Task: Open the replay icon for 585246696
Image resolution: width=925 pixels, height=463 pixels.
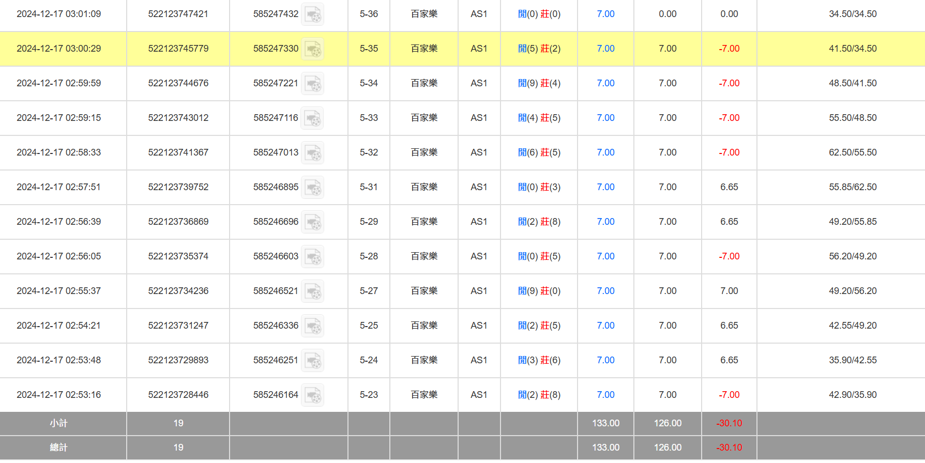Action: coord(312,222)
